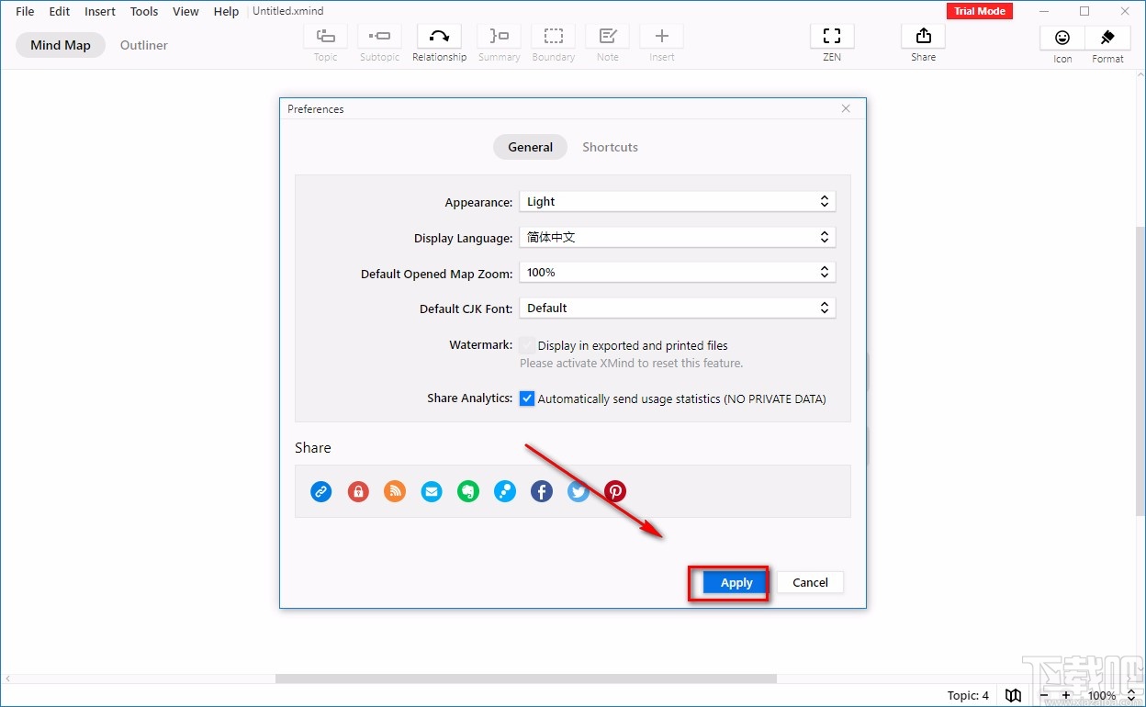Click the blue link share icon
The image size is (1146, 707).
tap(321, 491)
